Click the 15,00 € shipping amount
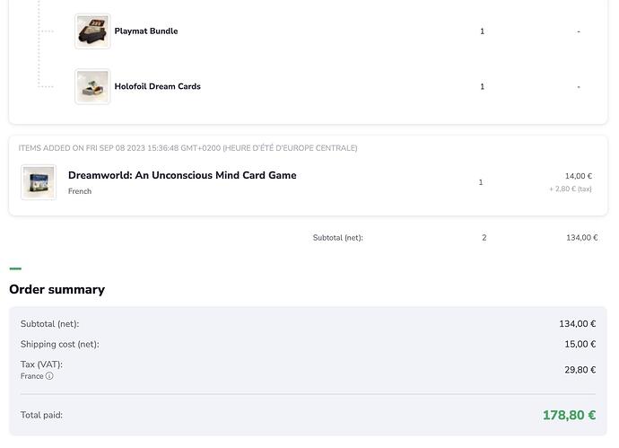This screenshot has height=448, width=619. tap(580, 344)
